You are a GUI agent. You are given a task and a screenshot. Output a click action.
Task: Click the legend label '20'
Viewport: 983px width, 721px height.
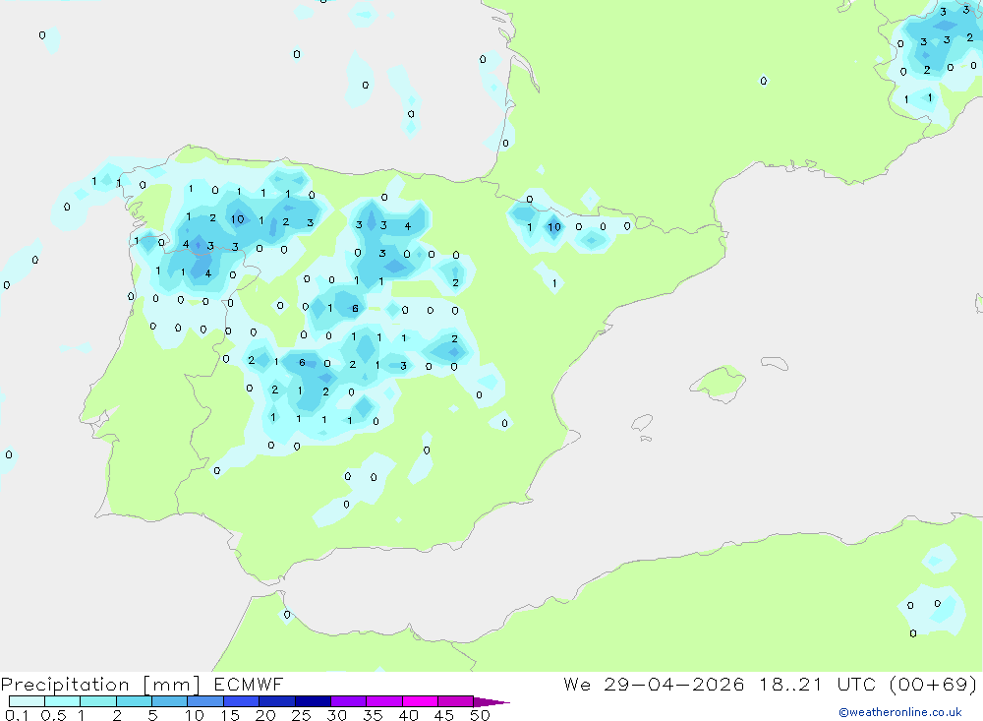tap(265, 715)
